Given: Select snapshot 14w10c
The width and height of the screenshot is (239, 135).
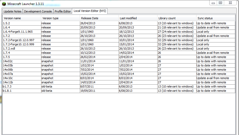Looking at the screenshot, I should coord(119,78).
